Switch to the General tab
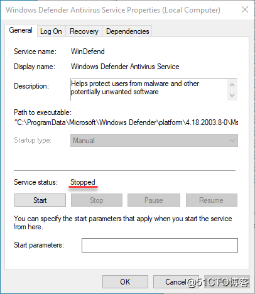255x294 pixels. tap(21, 30)
